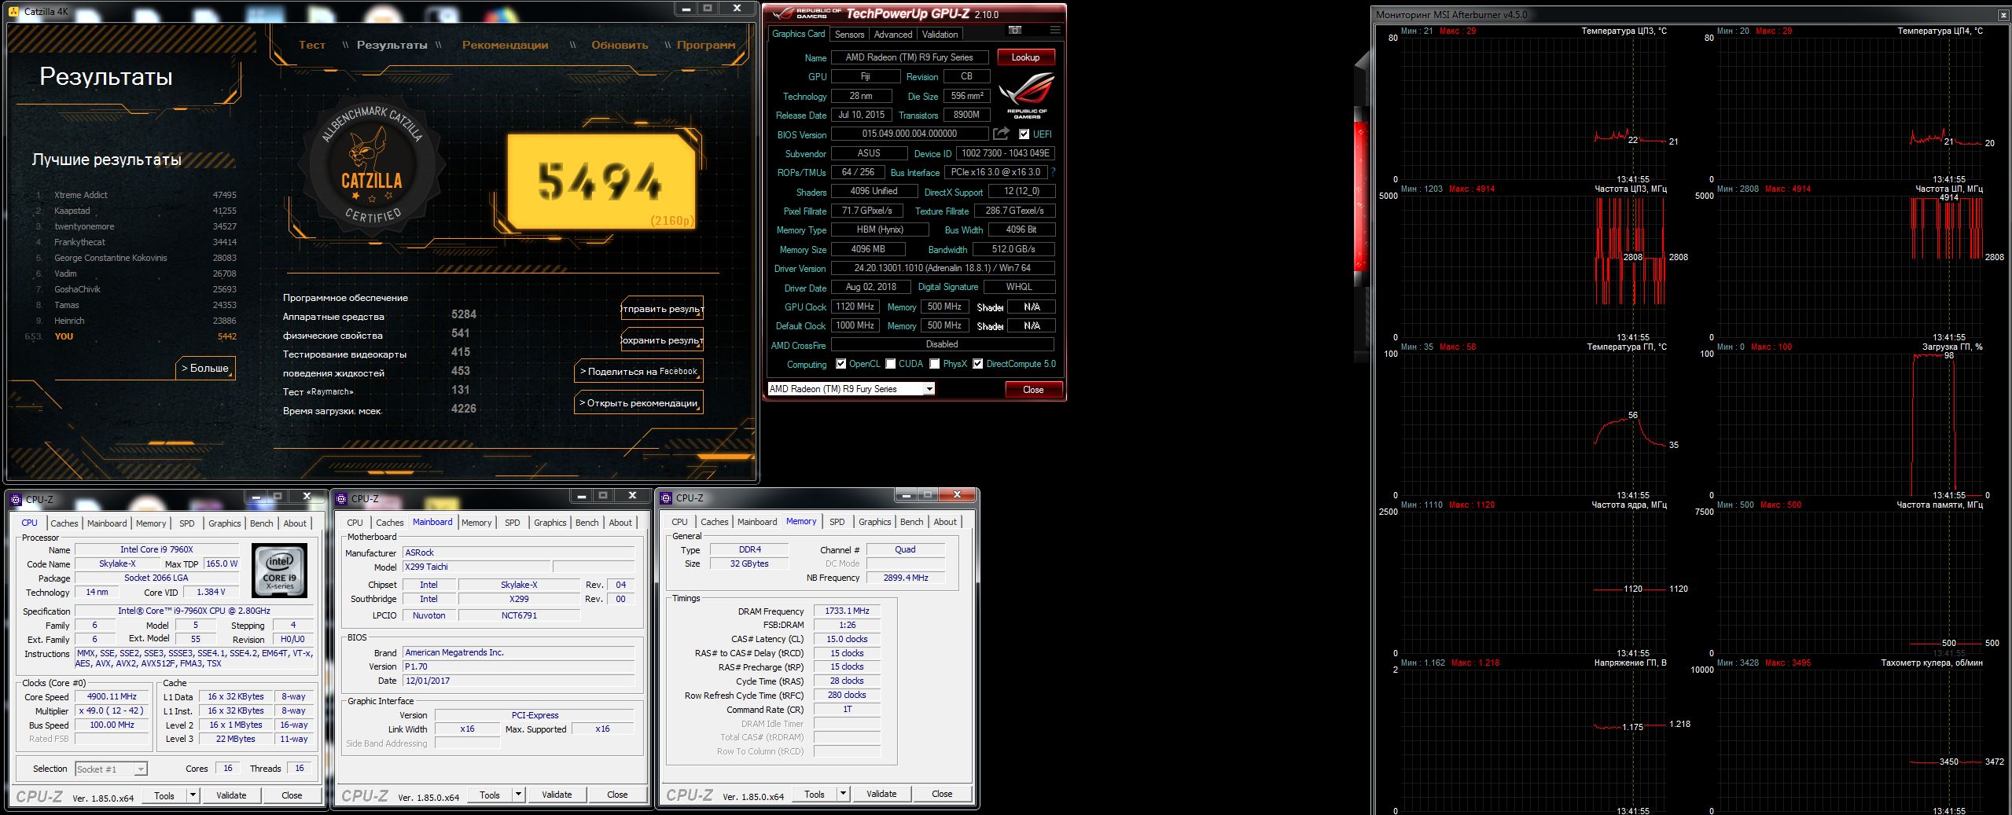Image resolution: width=2012 pixels, height=815 pixels.
Task: Click Открыть рекомендации button
Action: [x=638, y=402]
